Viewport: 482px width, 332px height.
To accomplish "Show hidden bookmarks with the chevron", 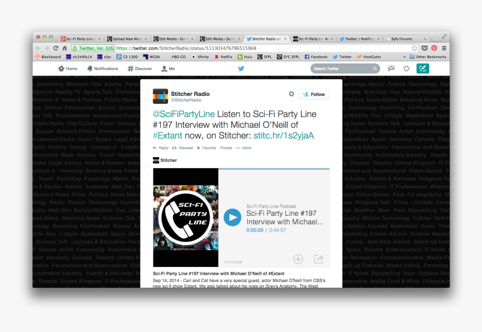I will click(404, 57).
